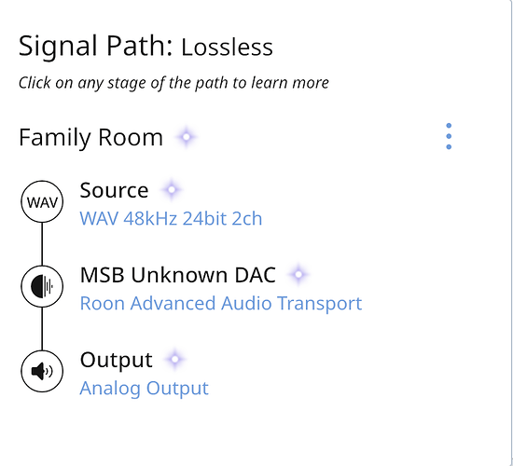The width and height of the screenshot is (513, 466).
Task: Click the Lossless quality label in title
Action: 227,48
